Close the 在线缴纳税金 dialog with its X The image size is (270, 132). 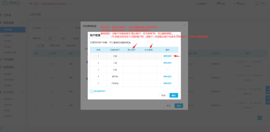click(184, 25)
